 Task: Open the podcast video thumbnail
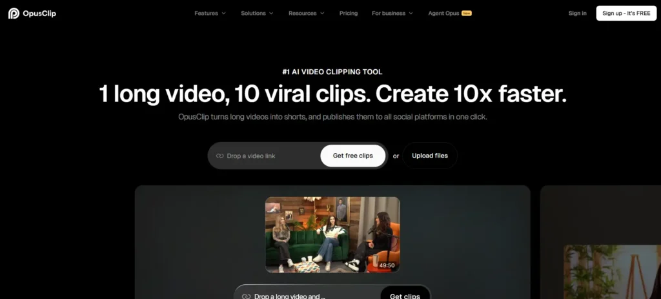(x=332, y=234)
